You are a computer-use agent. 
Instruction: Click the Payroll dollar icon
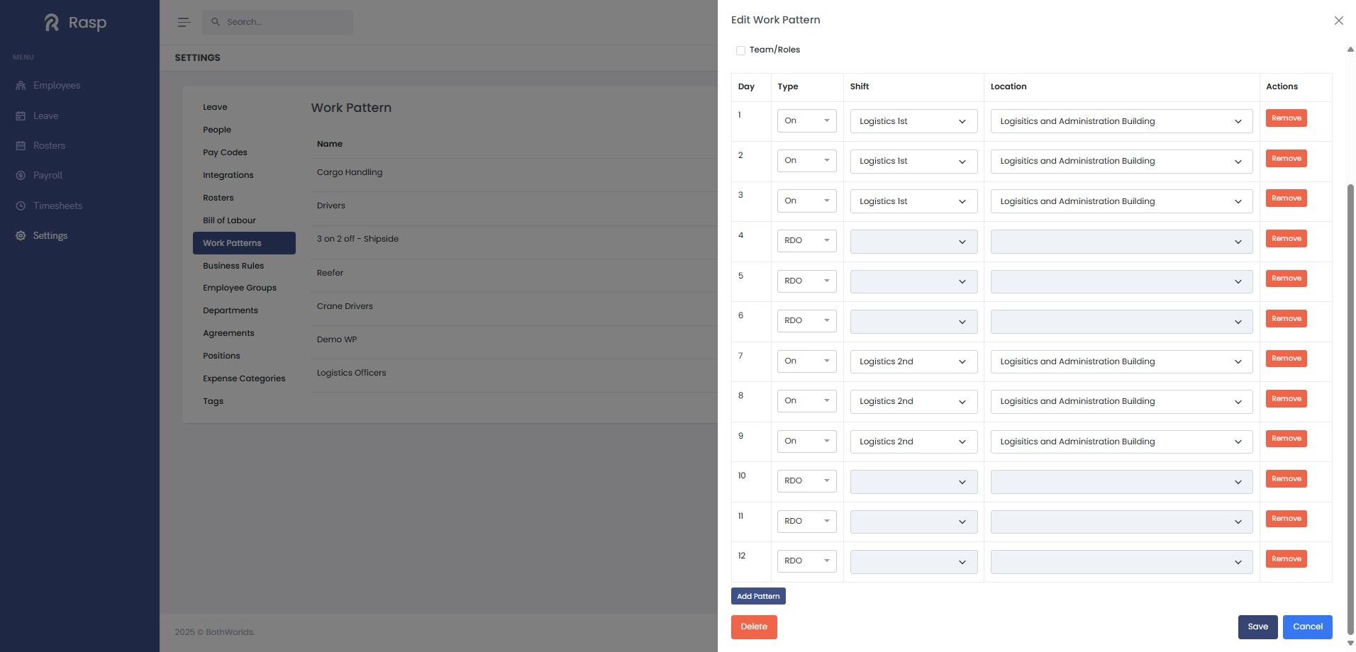pos(21,176)
